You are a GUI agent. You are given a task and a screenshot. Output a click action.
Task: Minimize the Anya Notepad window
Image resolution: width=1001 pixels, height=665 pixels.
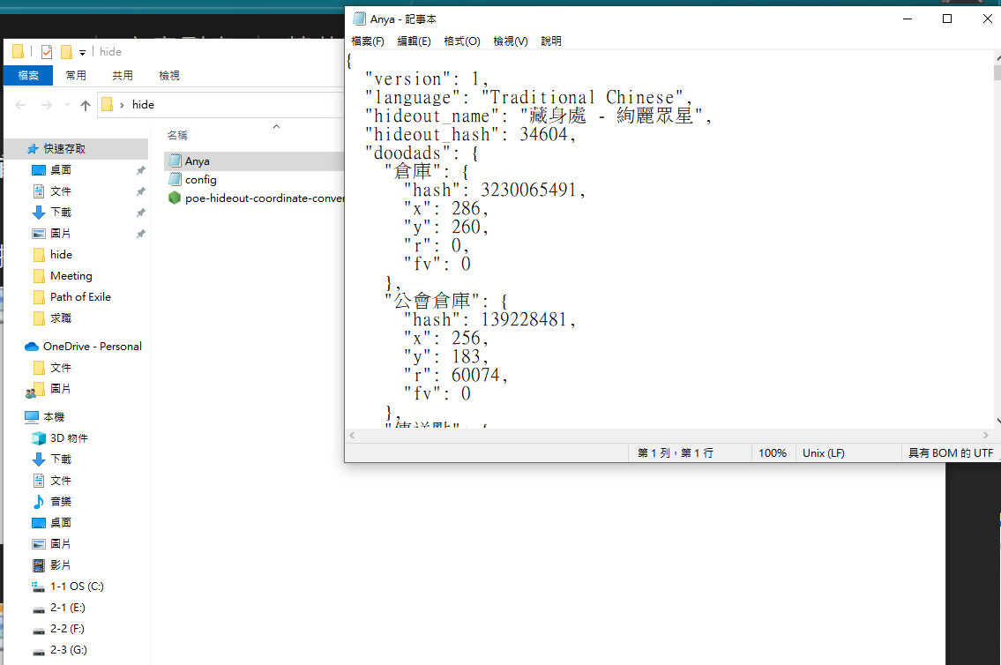[908, 19]
